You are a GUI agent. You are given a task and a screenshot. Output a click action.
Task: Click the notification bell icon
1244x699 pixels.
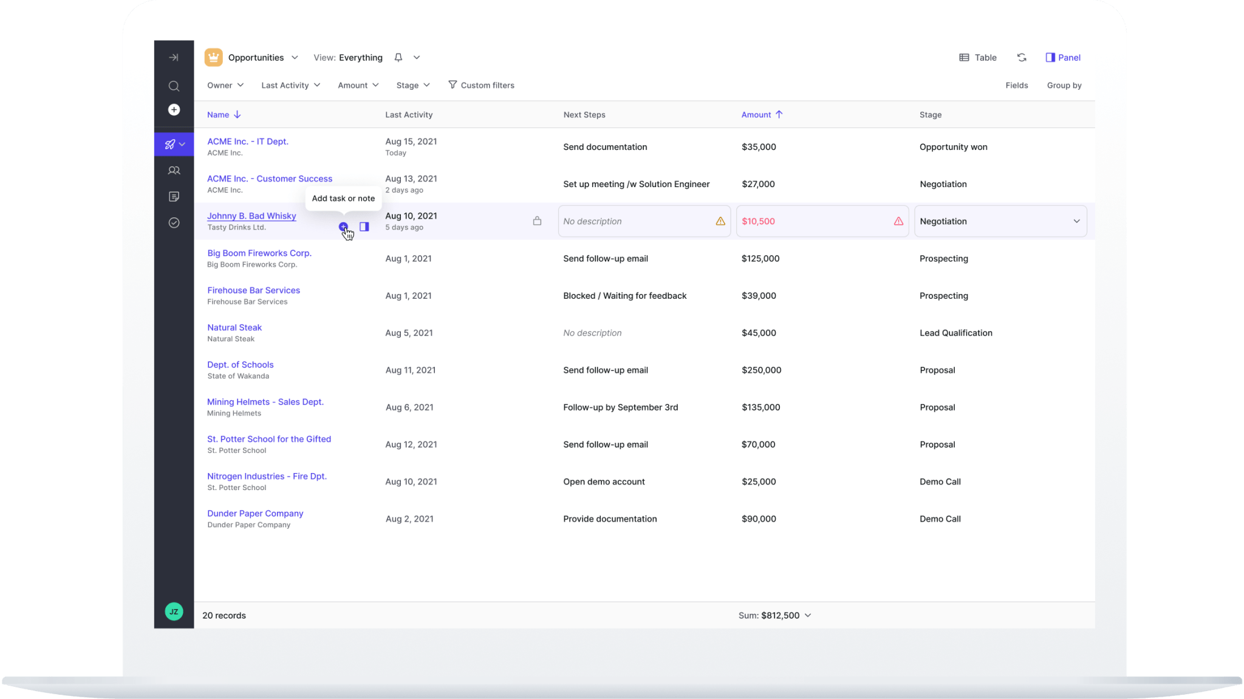pos(398,57)
